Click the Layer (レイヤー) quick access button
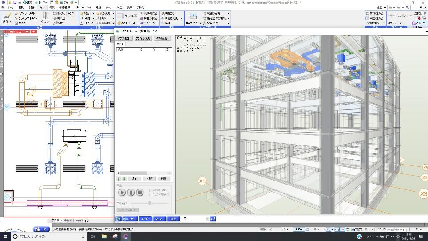Viewport: 428px width, 241px height. click(x=41, y=3)
